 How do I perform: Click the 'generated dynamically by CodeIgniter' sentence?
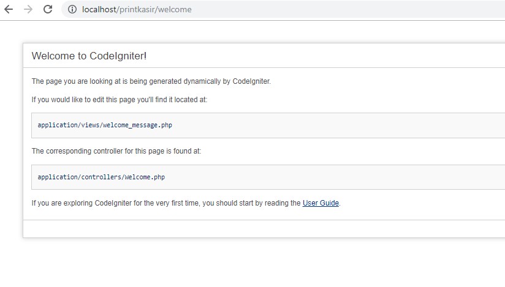coord(151,81)
